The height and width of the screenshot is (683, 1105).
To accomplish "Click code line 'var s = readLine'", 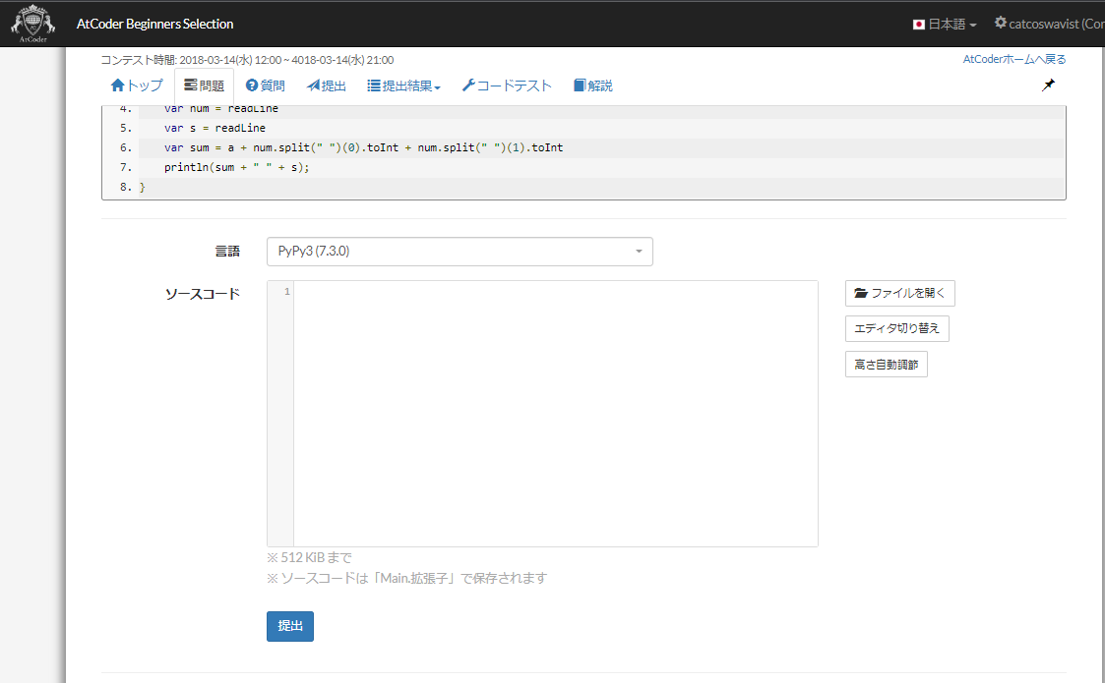I will [x=215, y=128].
